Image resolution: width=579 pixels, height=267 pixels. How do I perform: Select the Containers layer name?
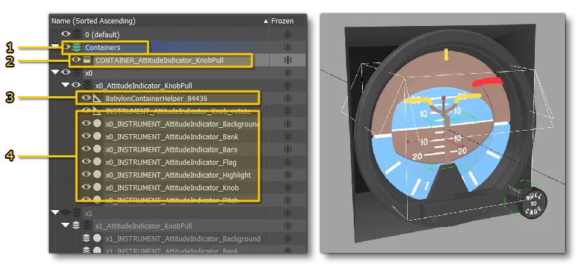[x=102, y=47]
